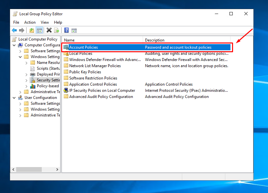Click the Scripts (Startup) document icon
The width and height of the screenshot is (268, 193).
[x=32, y=68]
